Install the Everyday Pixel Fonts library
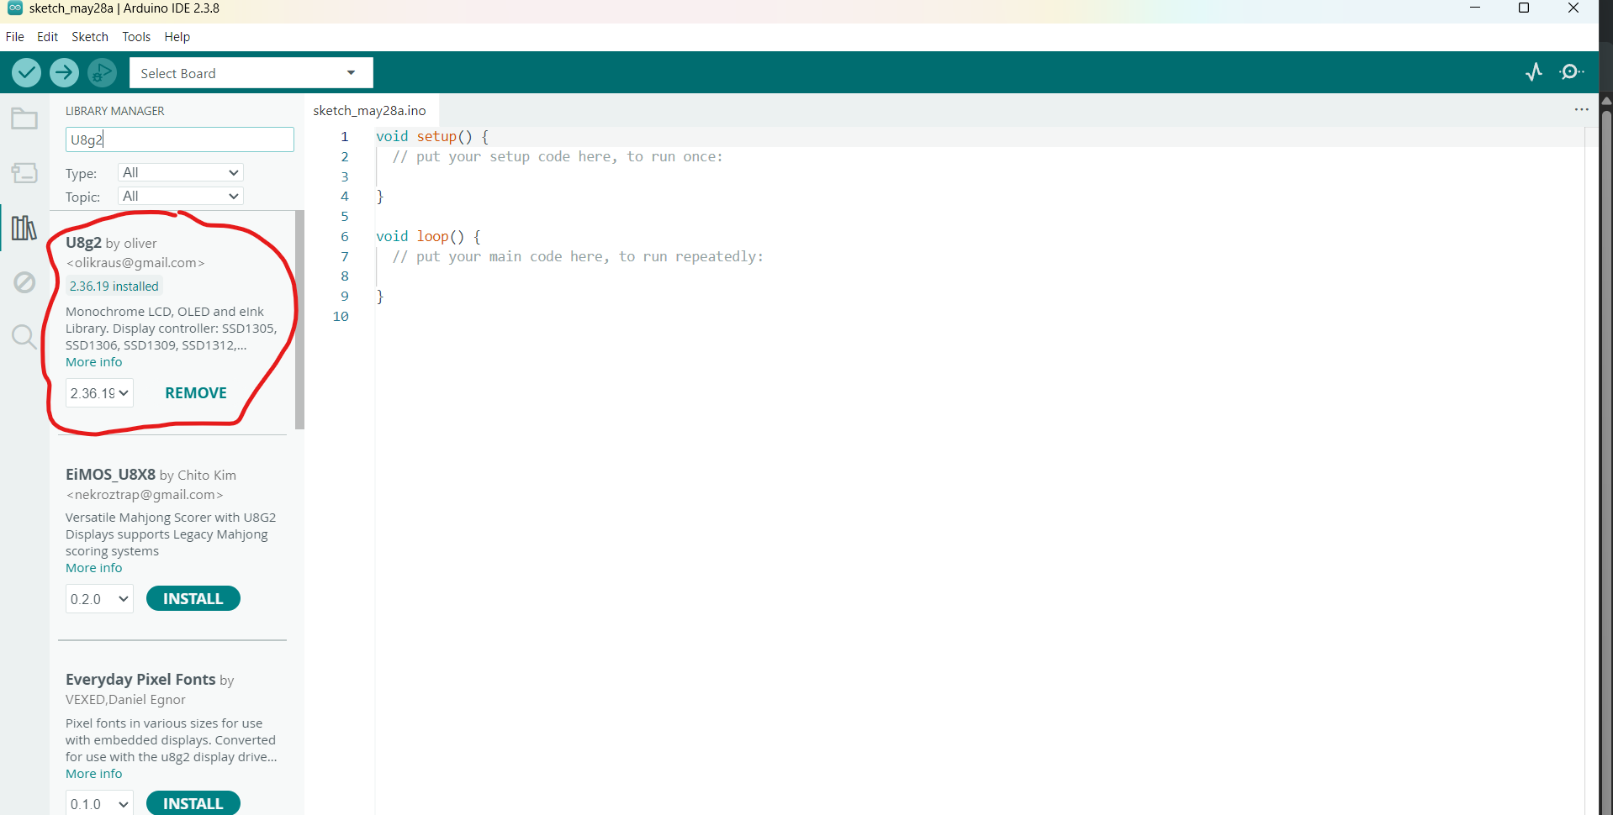1613x815 pixels. [x=193, y=803]
